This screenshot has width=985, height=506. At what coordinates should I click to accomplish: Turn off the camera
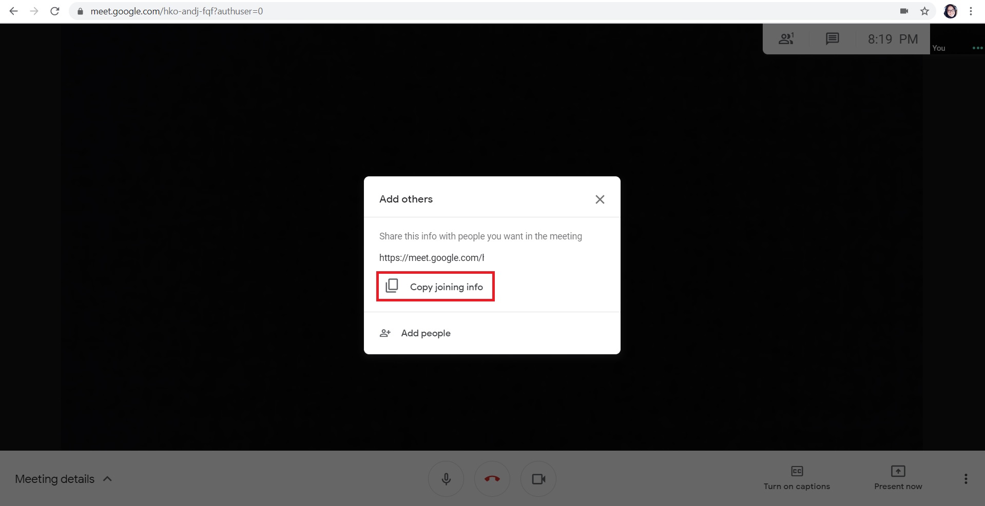pyautogui.click(x=538, y=478)
